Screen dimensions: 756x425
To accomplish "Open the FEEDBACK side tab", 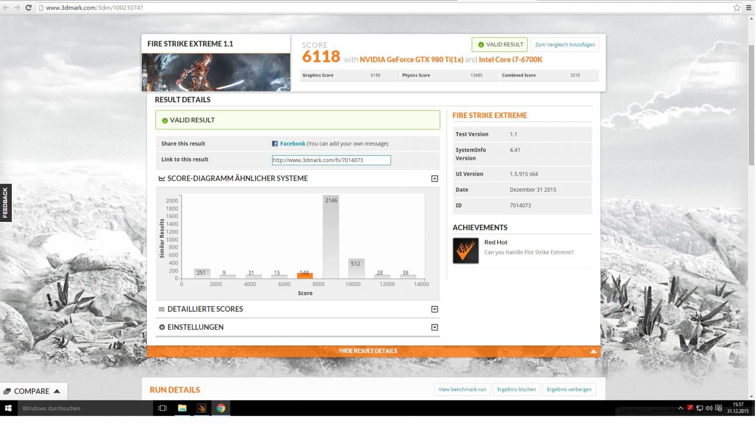I will (x=6, y=203).
